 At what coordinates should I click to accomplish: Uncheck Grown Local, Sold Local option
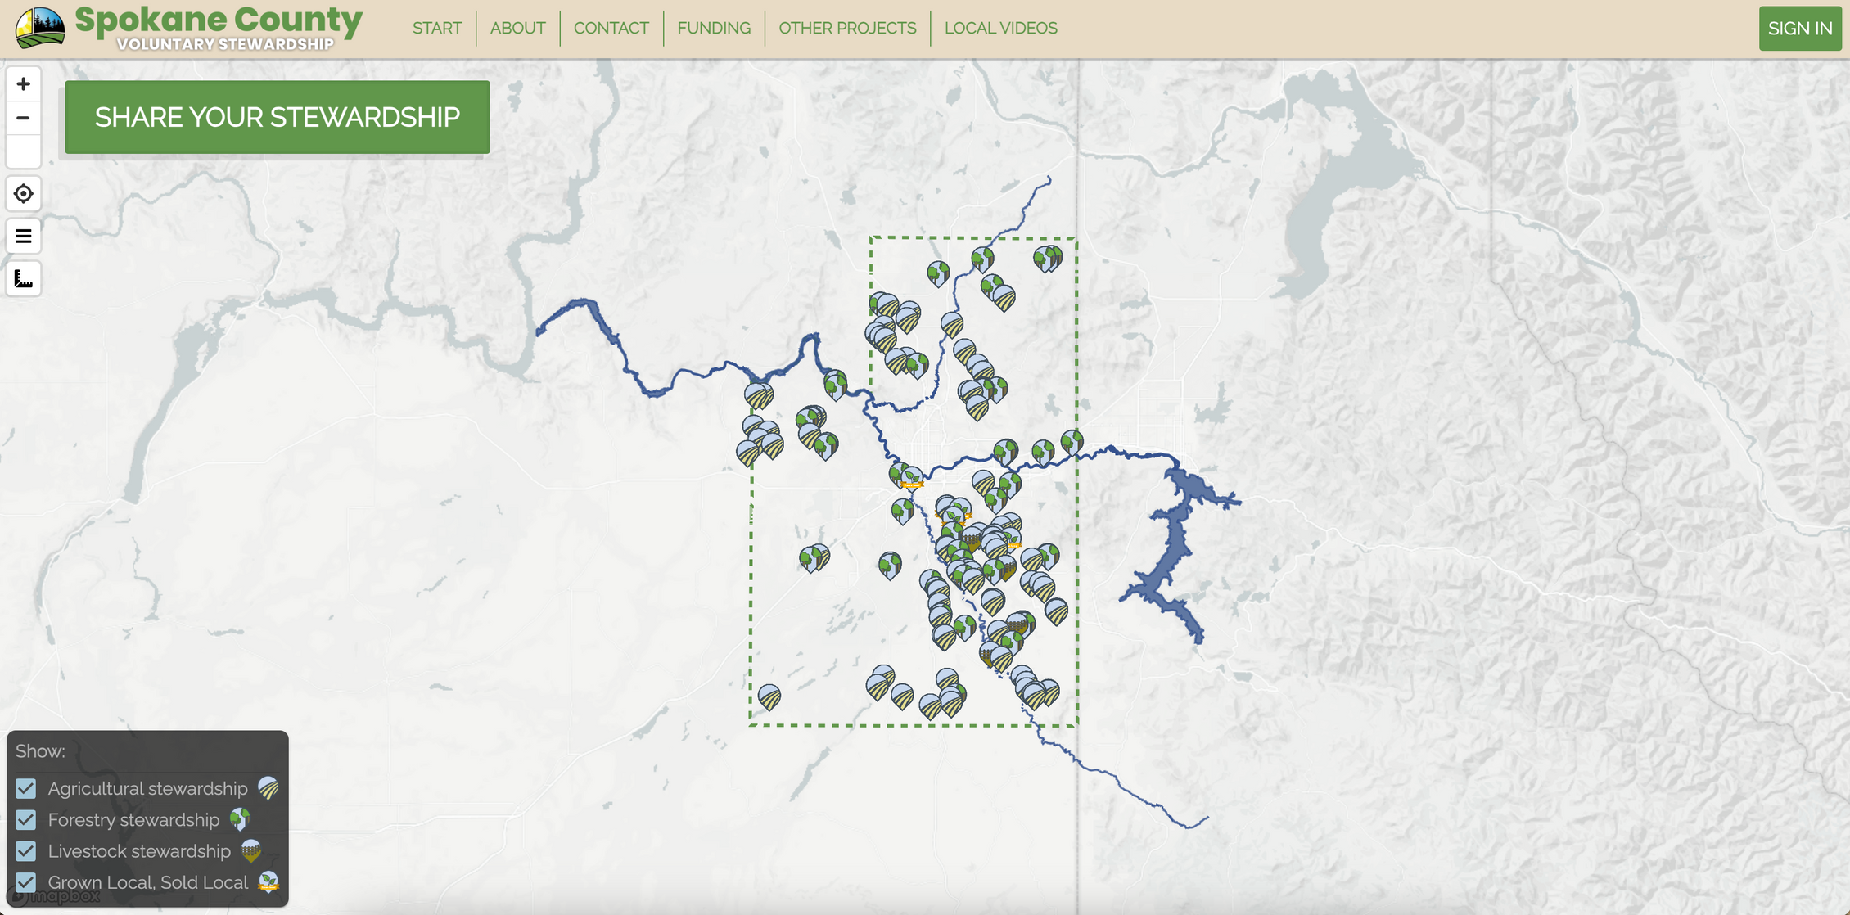(x=26, y=882)
